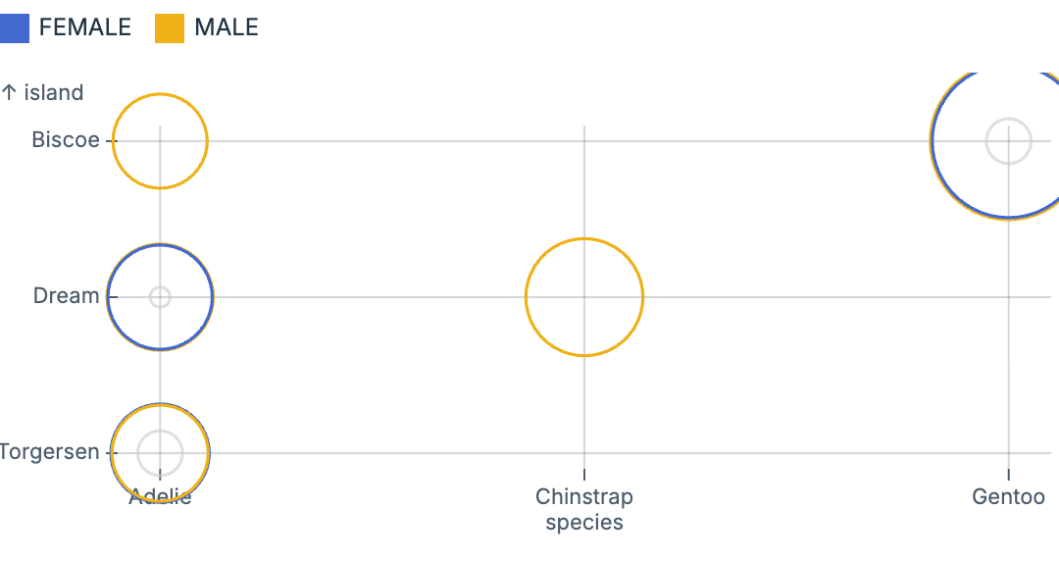Click empty grid intersection at Chinstrap, Torgersen
Screen dimensions: 1059x561
point(584,452)
